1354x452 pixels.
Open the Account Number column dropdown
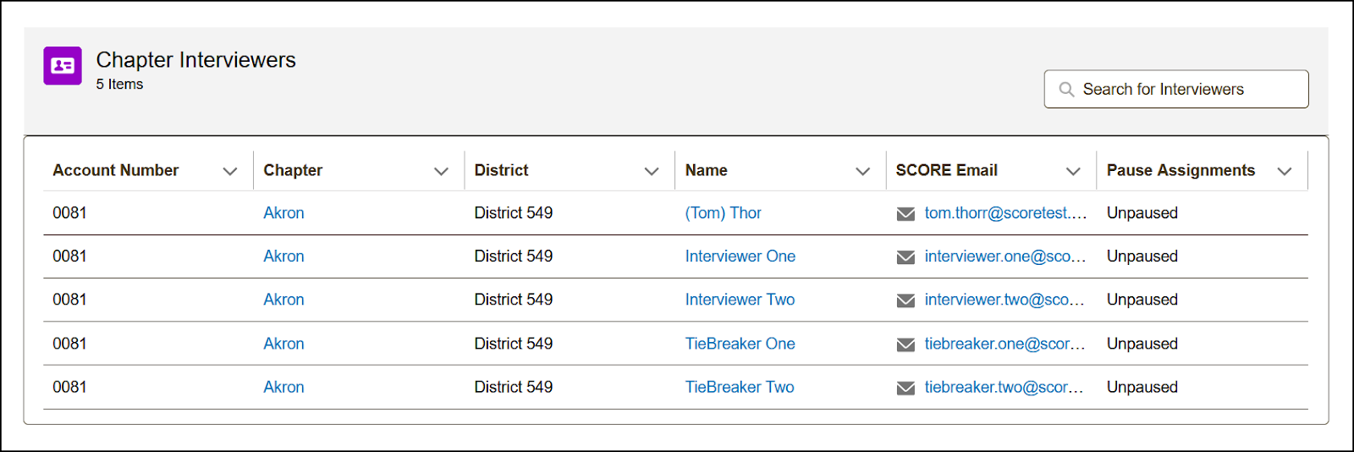(x=229, y=171)
